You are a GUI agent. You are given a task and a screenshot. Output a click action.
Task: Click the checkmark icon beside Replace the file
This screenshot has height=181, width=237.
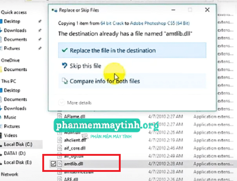tap(65, 50)
